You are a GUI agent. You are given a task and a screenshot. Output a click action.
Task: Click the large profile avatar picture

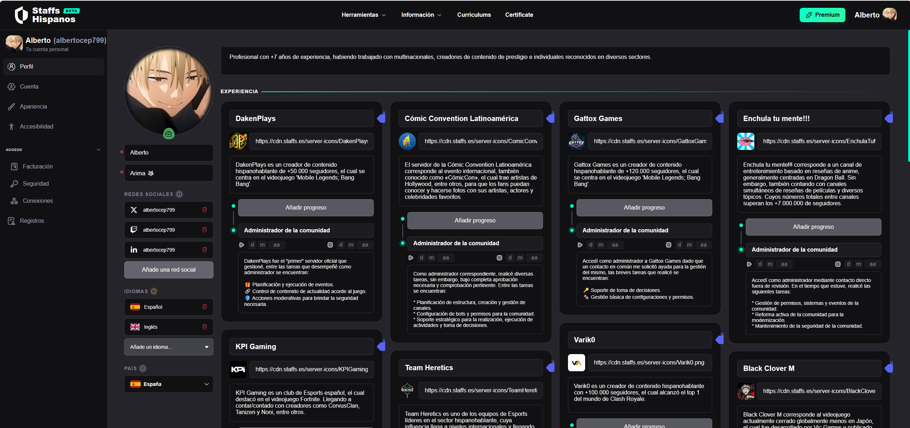pyautogui.click(x=169, y=91)
